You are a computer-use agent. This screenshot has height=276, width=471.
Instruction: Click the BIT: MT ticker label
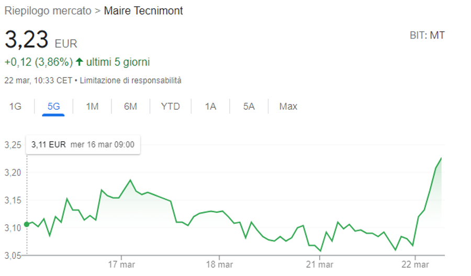[427, 36]
